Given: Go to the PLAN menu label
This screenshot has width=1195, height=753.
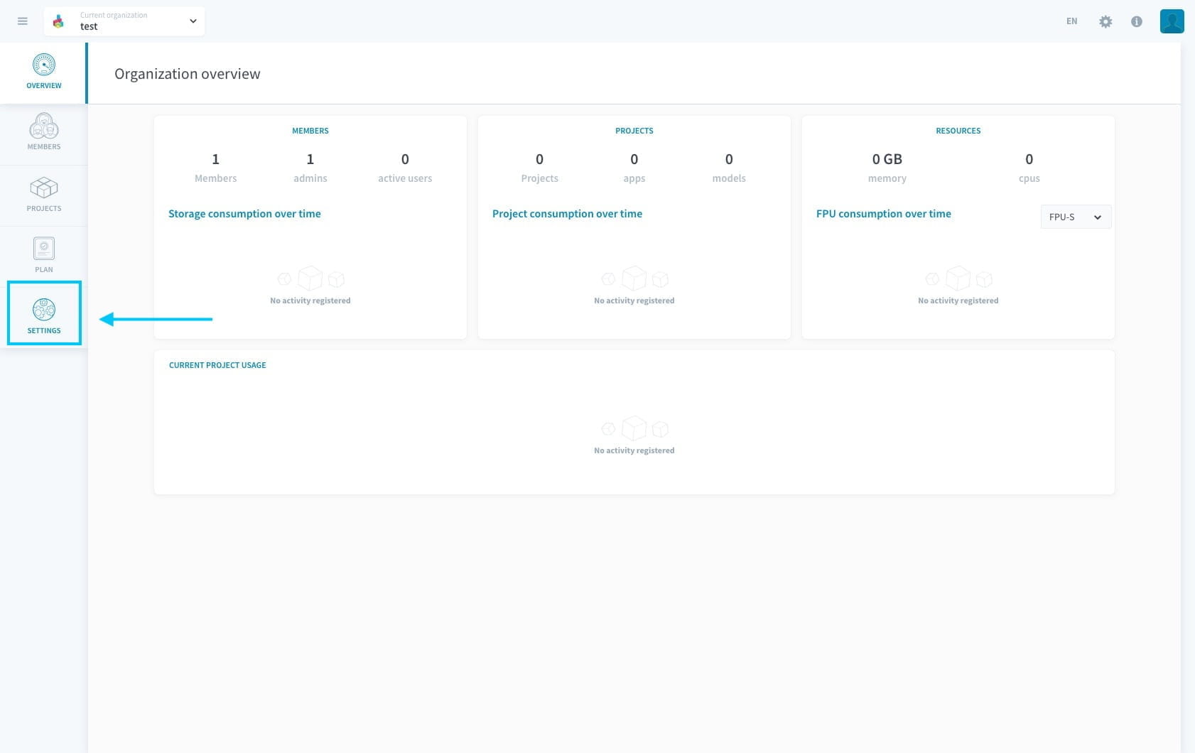Looking at the screenshot, I should (x=44, y=270).
